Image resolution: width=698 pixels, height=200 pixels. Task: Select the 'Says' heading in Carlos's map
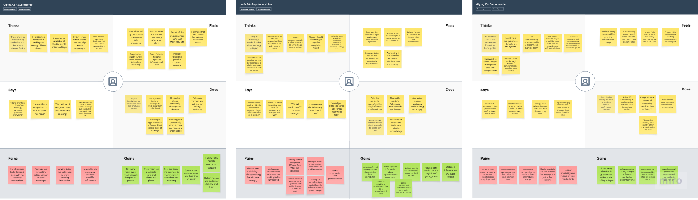[12, 90]
